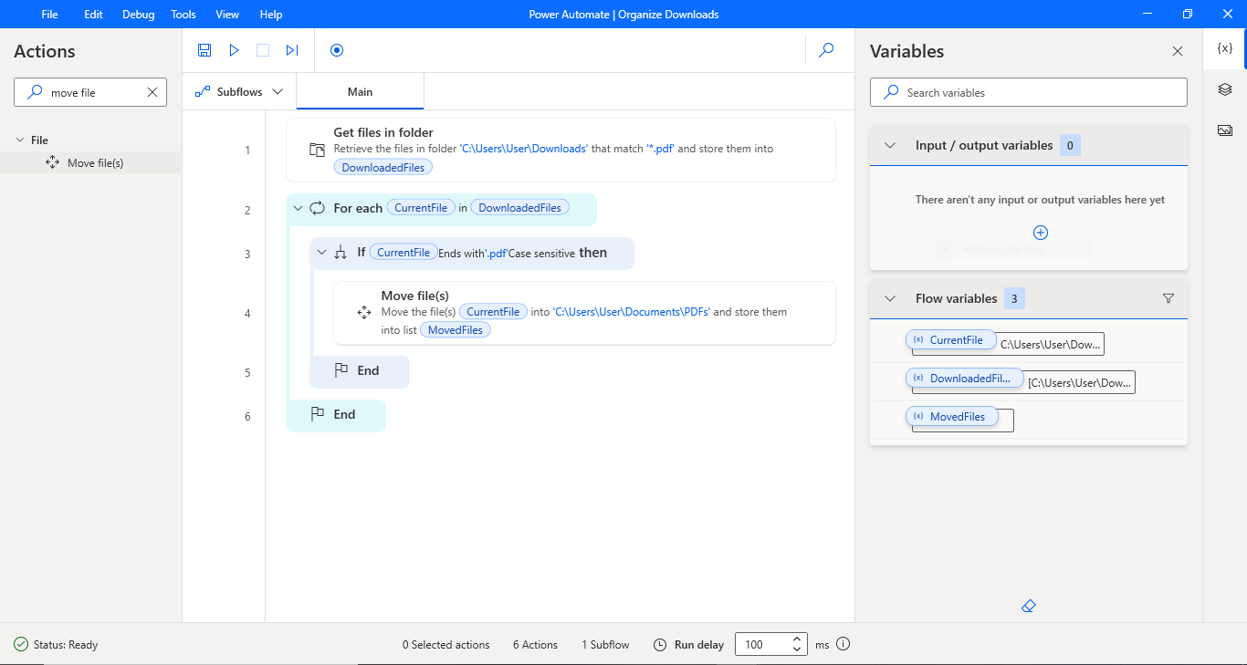Click the Subflows icon
Viewport: 1247px width, 665px height.
(x=203, y=91)
